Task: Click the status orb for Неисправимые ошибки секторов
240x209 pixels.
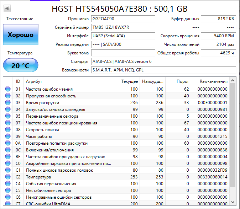Action: click(x=8, y=197)
